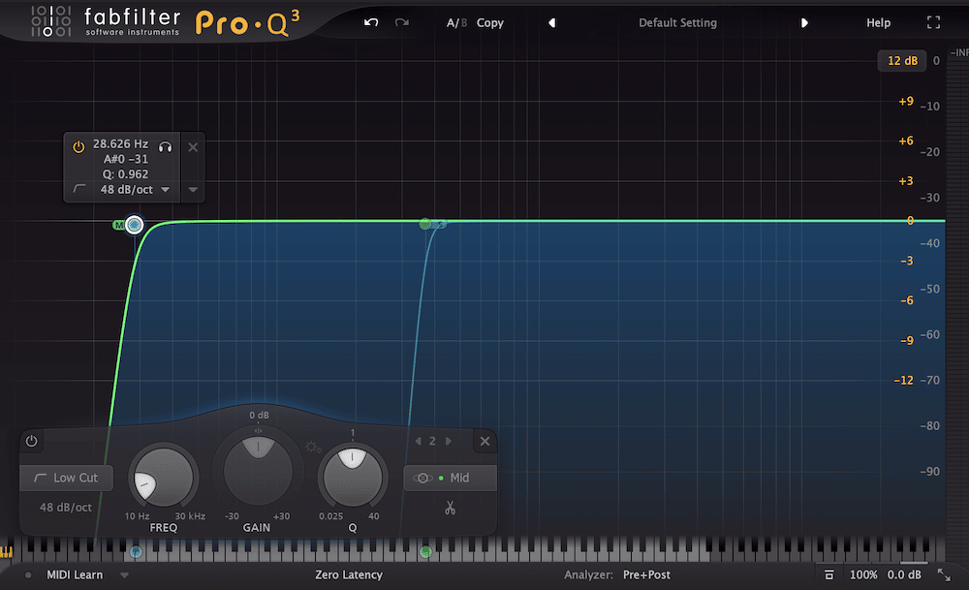
Task: Open the 12 dB display range menu
Action: coord(902,60)
